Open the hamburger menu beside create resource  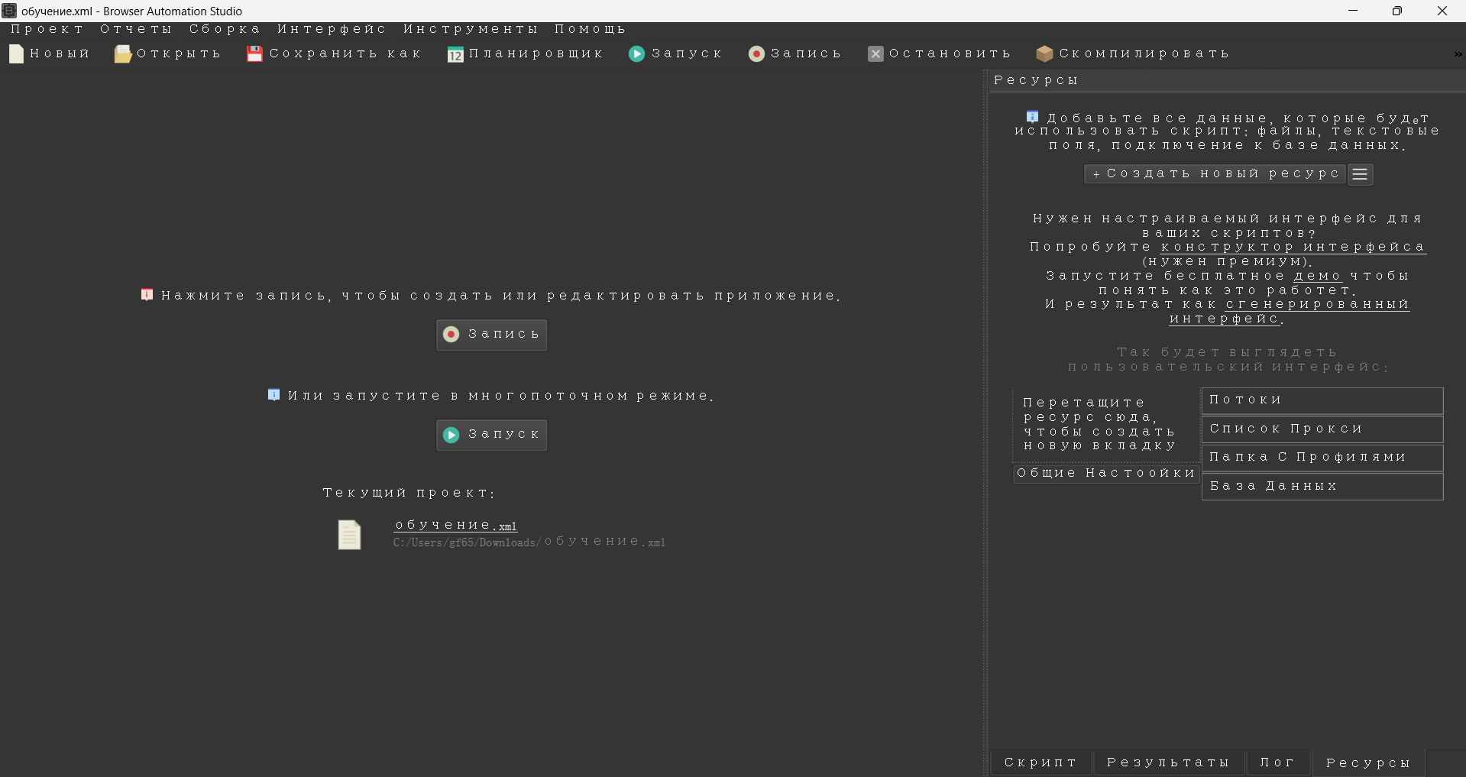point(1360,174)
